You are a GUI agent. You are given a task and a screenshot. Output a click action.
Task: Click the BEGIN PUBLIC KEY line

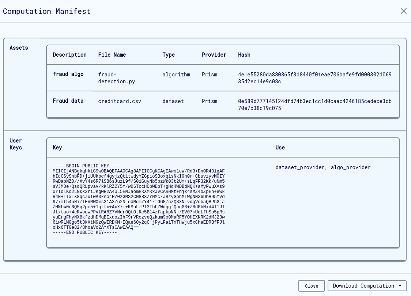[87, 166]
